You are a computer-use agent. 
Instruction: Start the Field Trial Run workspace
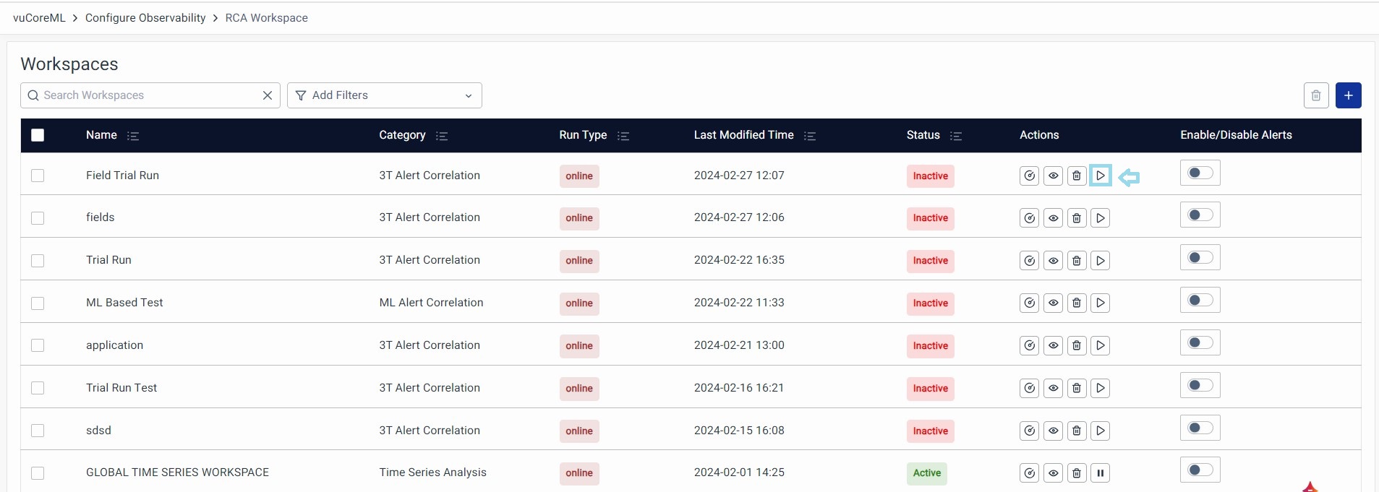(1100, 176)
